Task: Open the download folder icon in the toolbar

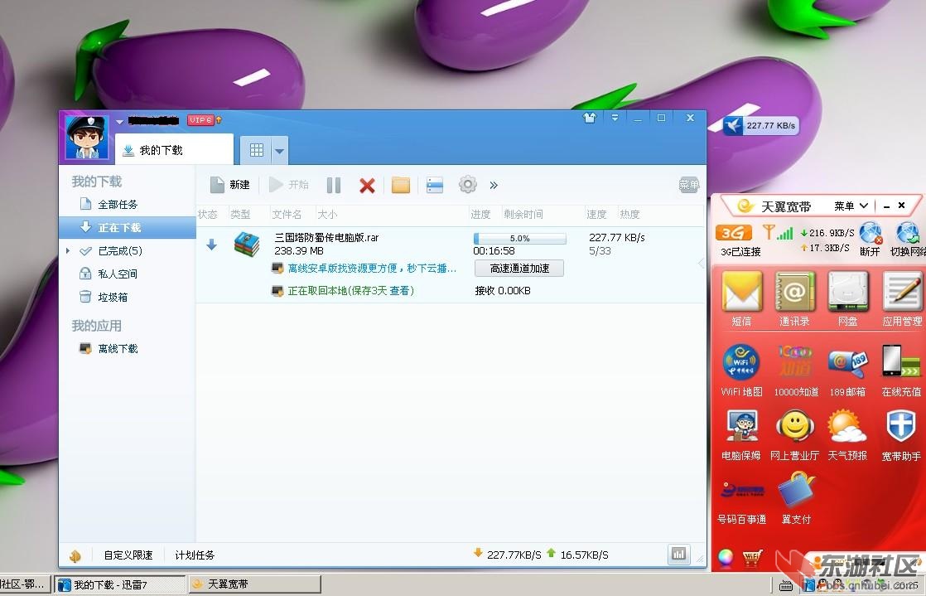Action: [x=400, y=185]
